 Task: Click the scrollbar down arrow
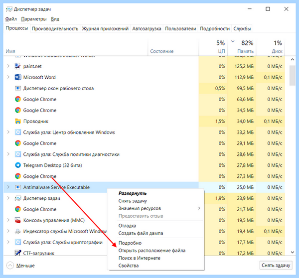[x=292, y=252]
